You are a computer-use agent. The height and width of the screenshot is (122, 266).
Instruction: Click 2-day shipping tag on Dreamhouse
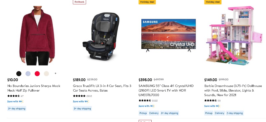pyautogui.click(x=235, y=113)
